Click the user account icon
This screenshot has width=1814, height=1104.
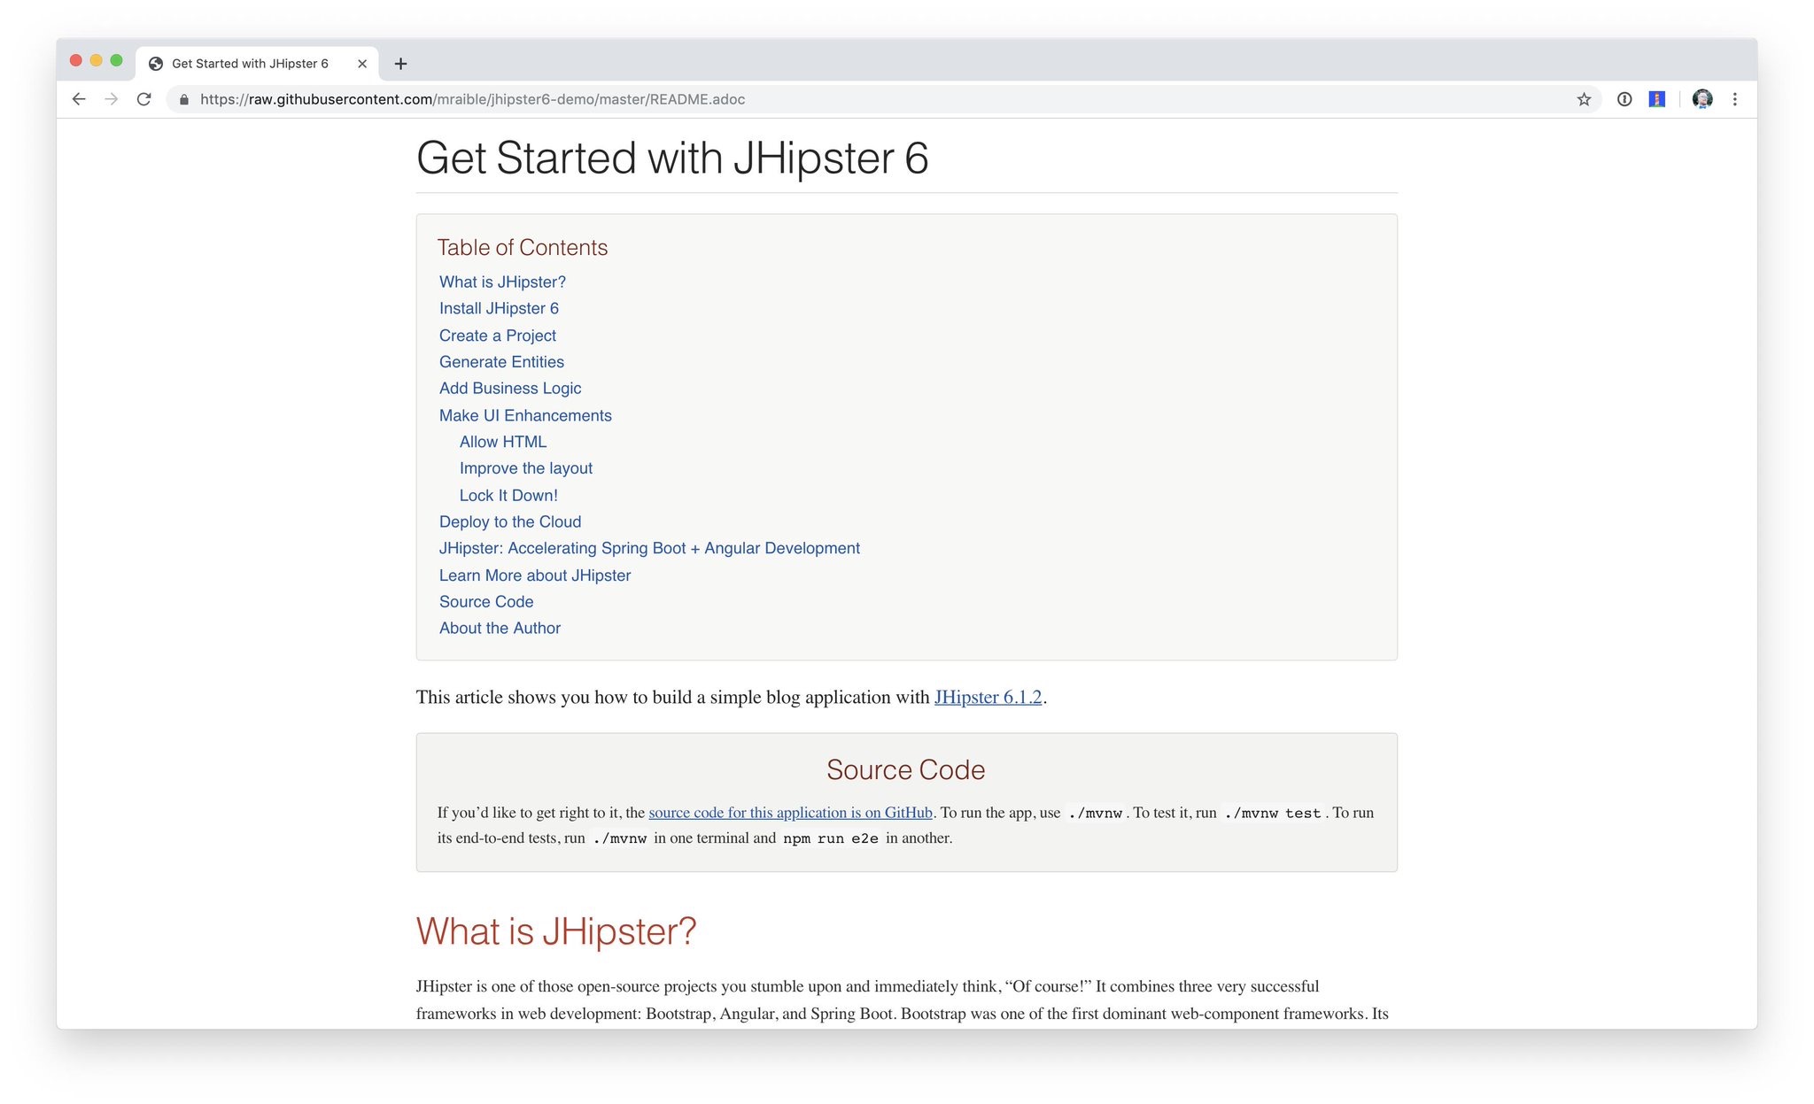click(1702, 98)
